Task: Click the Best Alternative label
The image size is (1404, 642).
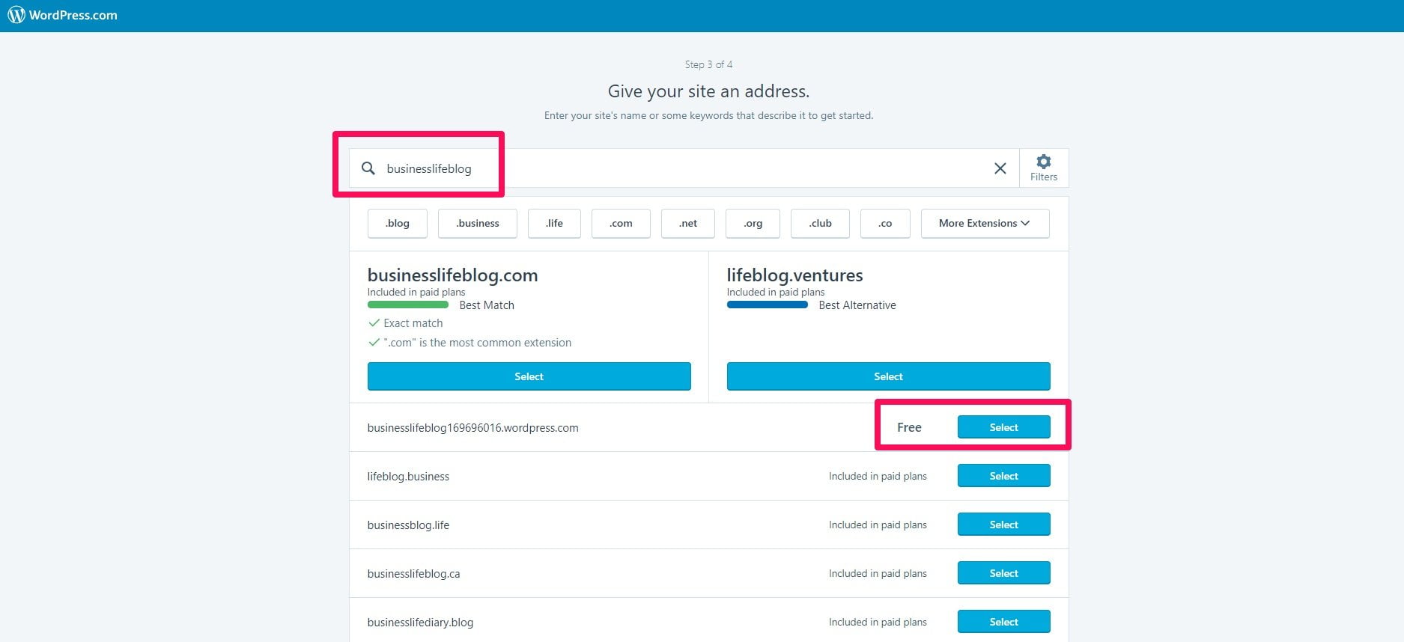Action: [x=857, y=305]
